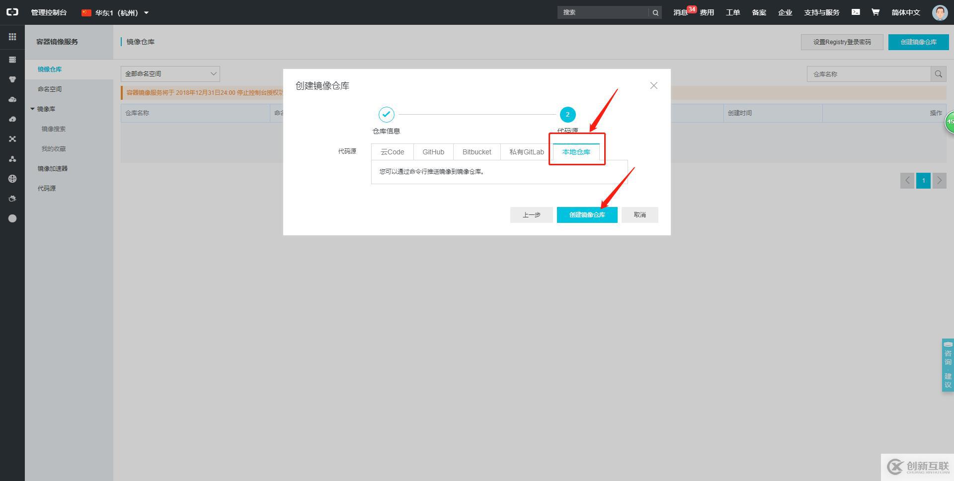
Task: Click the 取消 button
Action: (640, 215)
